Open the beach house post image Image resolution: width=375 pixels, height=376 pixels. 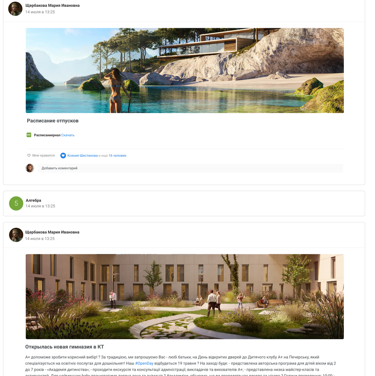tap(185, 71)
